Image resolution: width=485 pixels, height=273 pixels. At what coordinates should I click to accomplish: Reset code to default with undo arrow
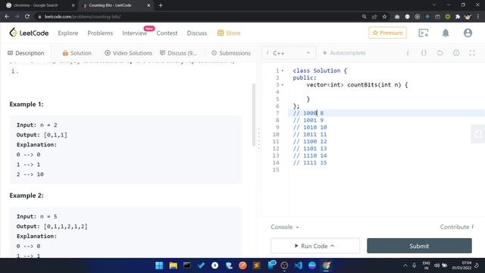(440, 53)
